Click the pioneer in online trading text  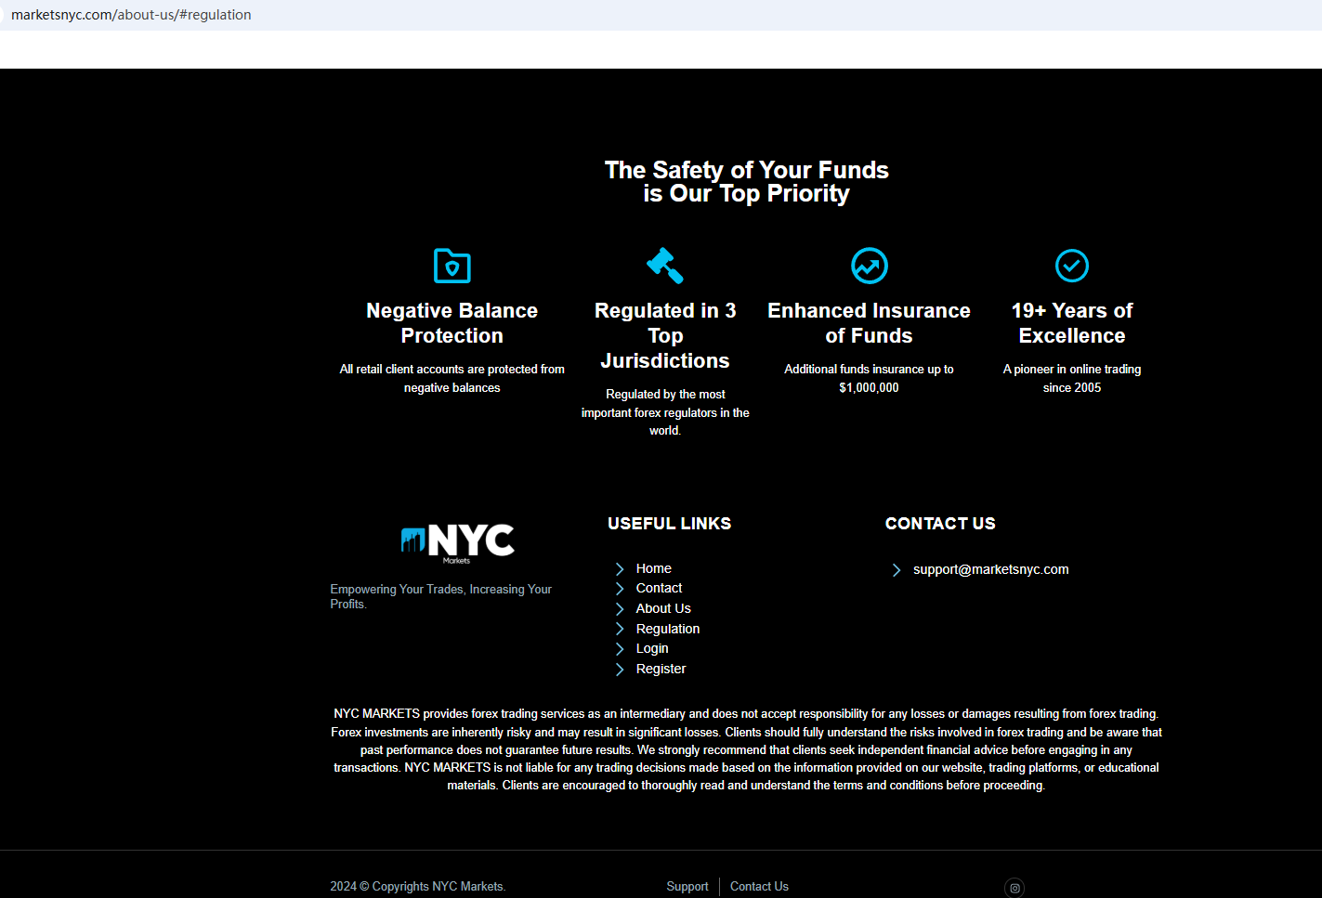tap(1072, 379)
